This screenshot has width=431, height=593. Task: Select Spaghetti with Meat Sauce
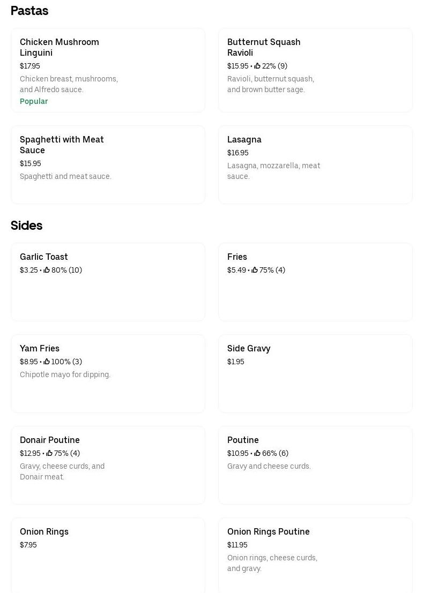pyautogui.click(x=108, y=164)
